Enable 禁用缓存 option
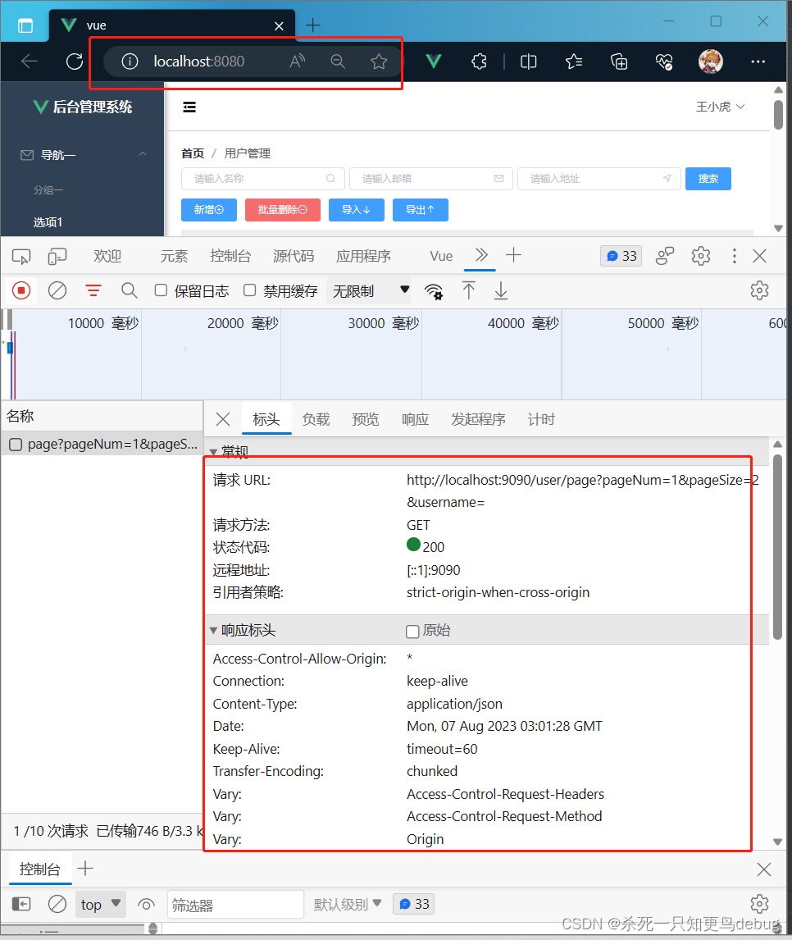This screenshot has height=940, width=792. point(249,290)
